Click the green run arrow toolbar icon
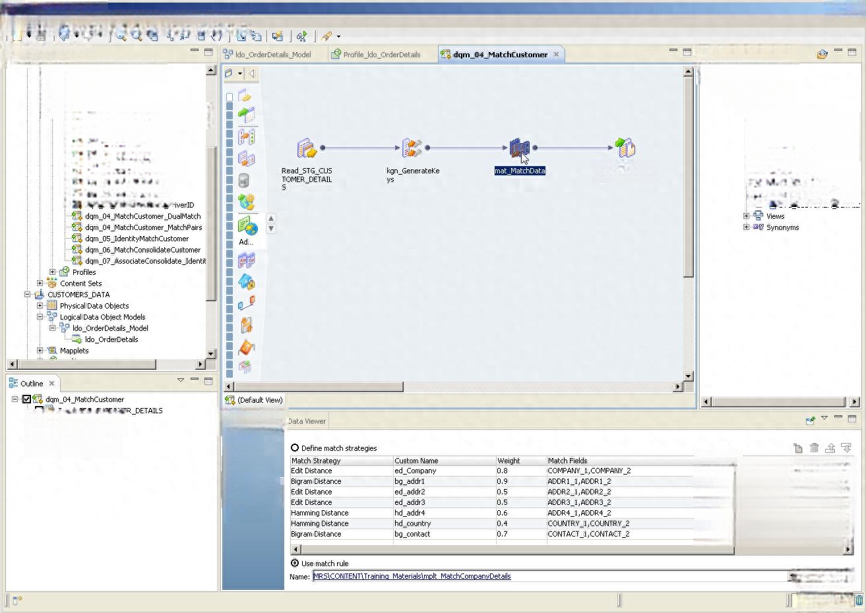The width and height of the screenshot is (866, 613). pos(301,36)
